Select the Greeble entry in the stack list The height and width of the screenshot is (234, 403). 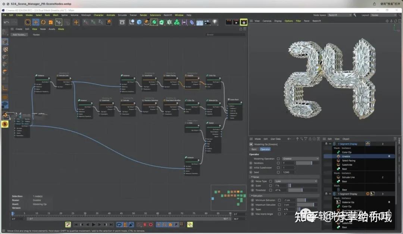pos(346,156)
